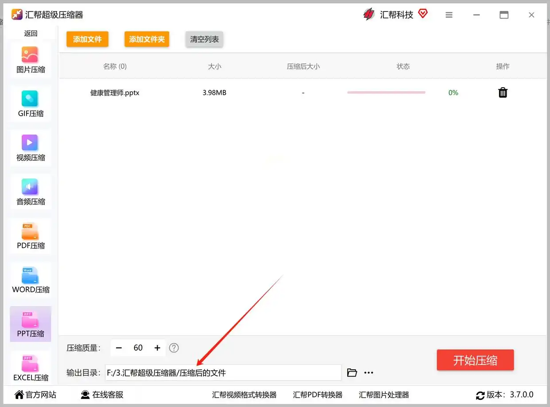The height and width of the screenshot is (407, 550).
Task: Open the folder browser for output directory
Action: click(x=352, y=372)
